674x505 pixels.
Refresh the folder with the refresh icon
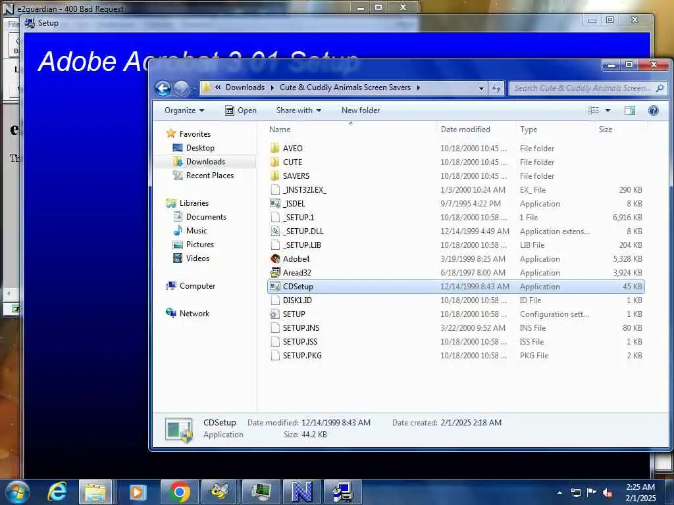496,88
